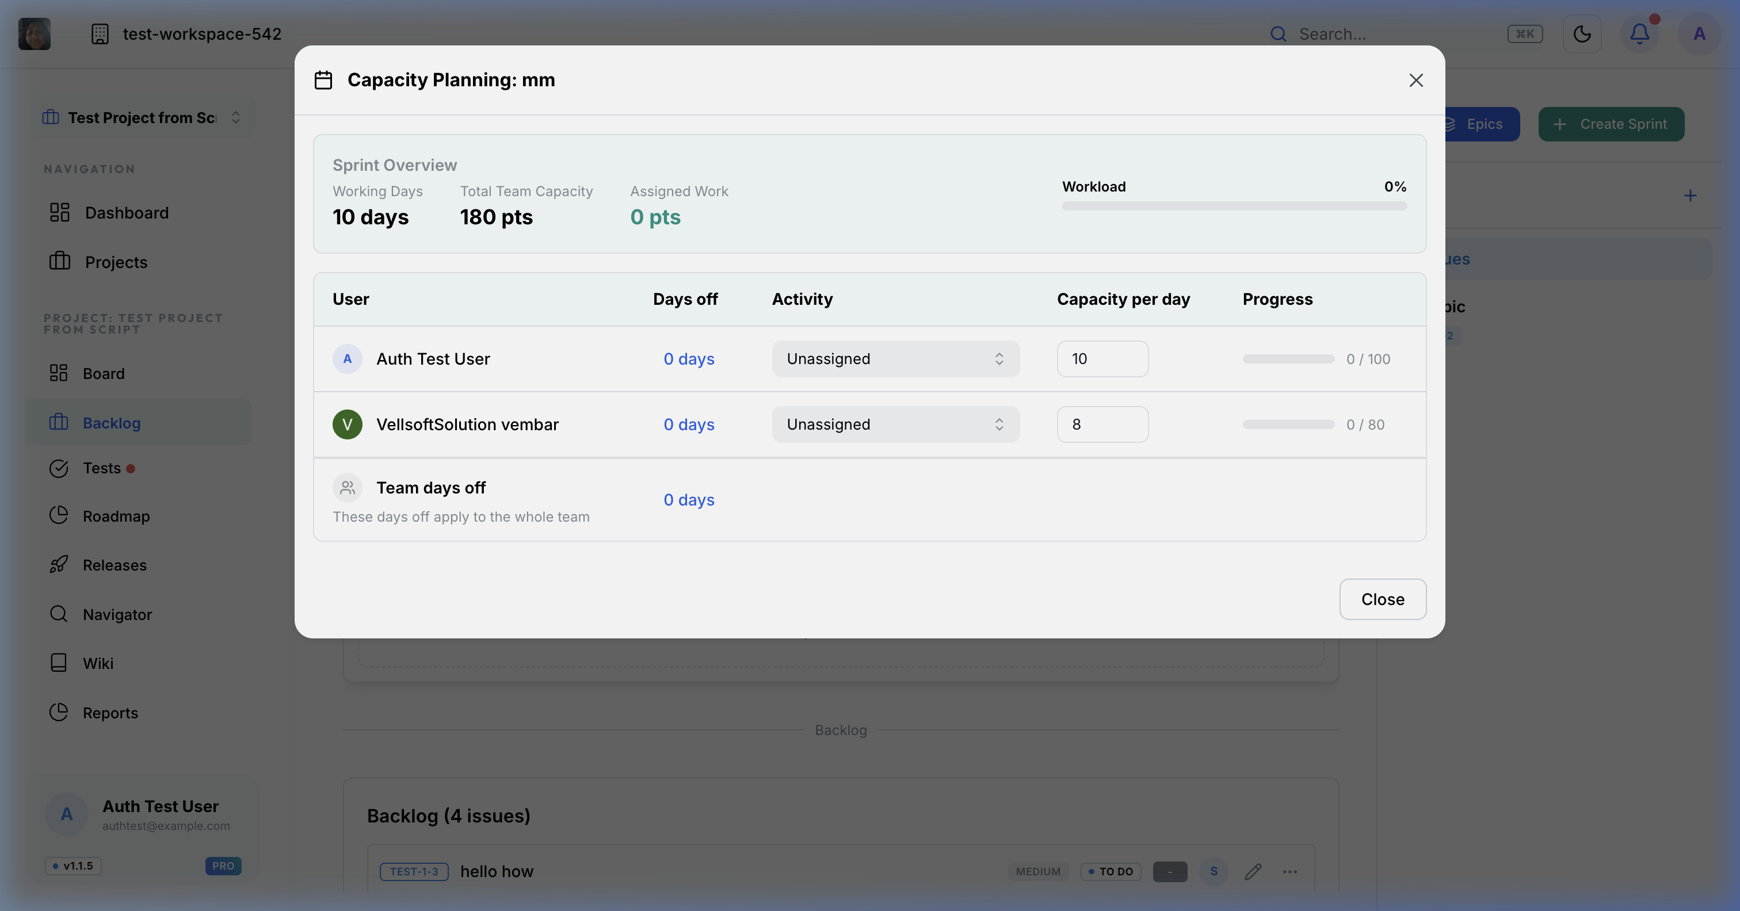Click the Workload progress bar
The width and height of the screenshot is (1740, 911).
tap(1234, 206)
